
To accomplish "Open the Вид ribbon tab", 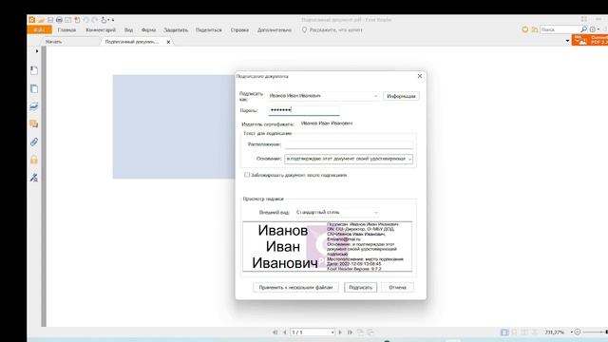I will [129, 29].
